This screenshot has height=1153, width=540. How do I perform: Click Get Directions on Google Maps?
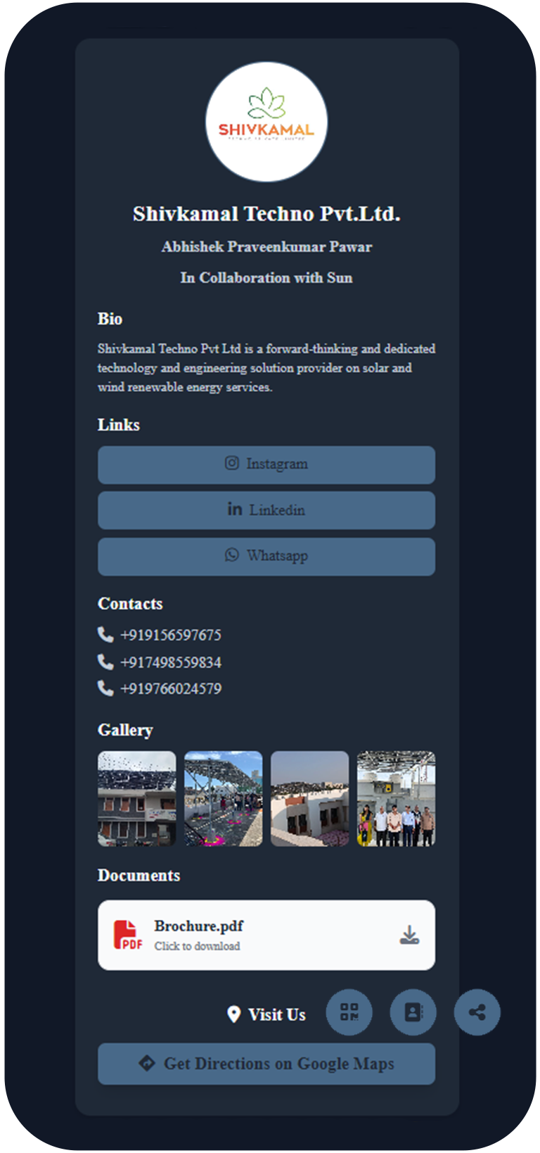pyautogui.click(x=266, y=1064)
